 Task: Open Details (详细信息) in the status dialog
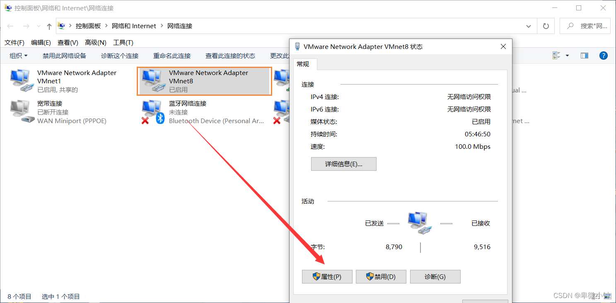coord(344,164)
